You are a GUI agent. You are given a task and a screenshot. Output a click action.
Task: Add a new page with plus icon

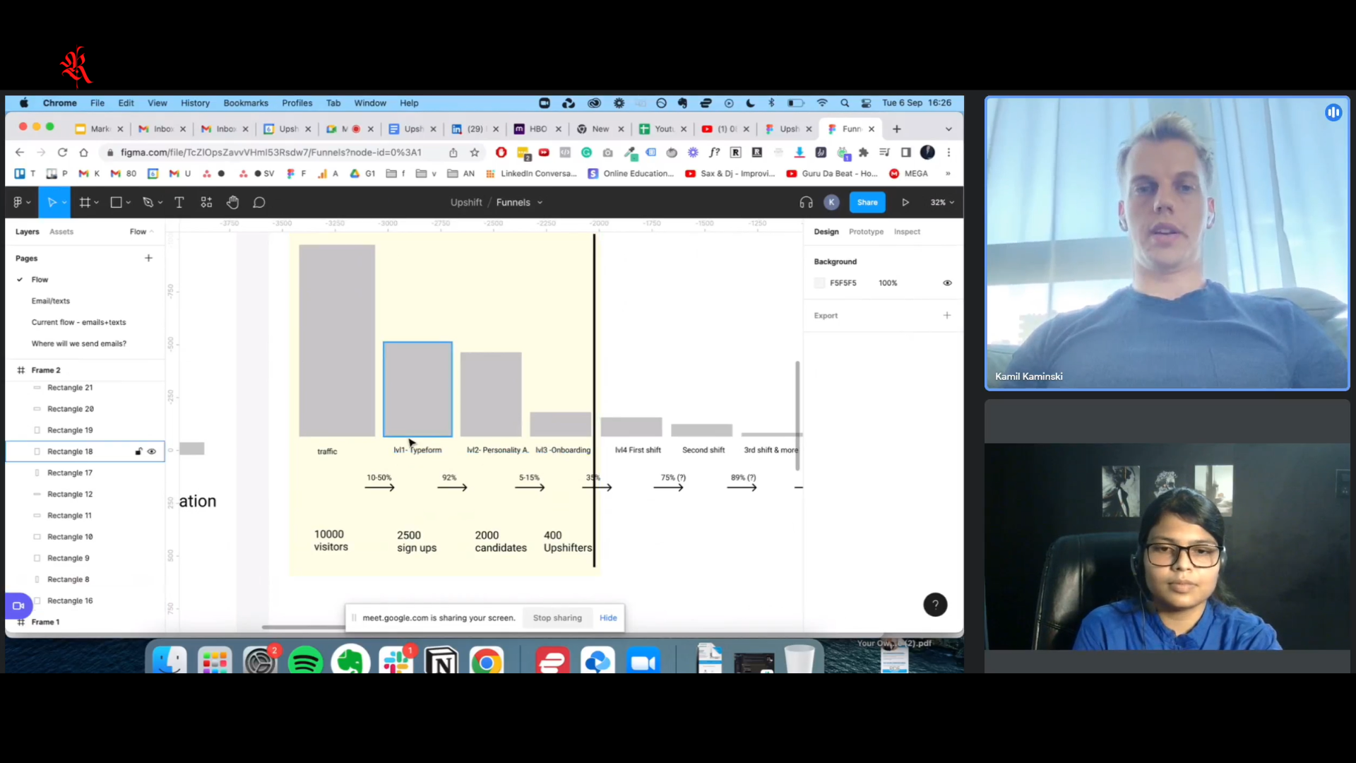coord(148,259)
